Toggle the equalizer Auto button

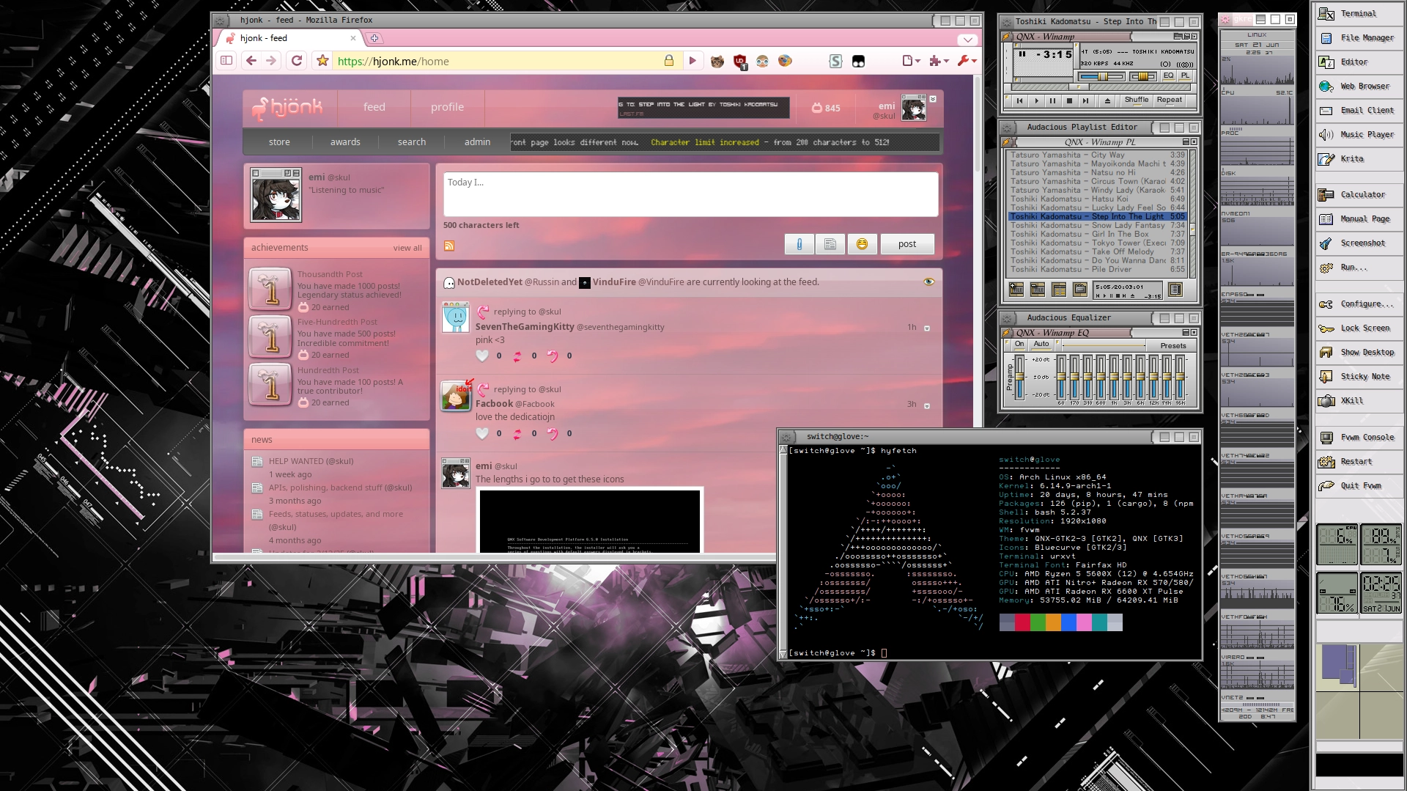tap(1041, 345)
